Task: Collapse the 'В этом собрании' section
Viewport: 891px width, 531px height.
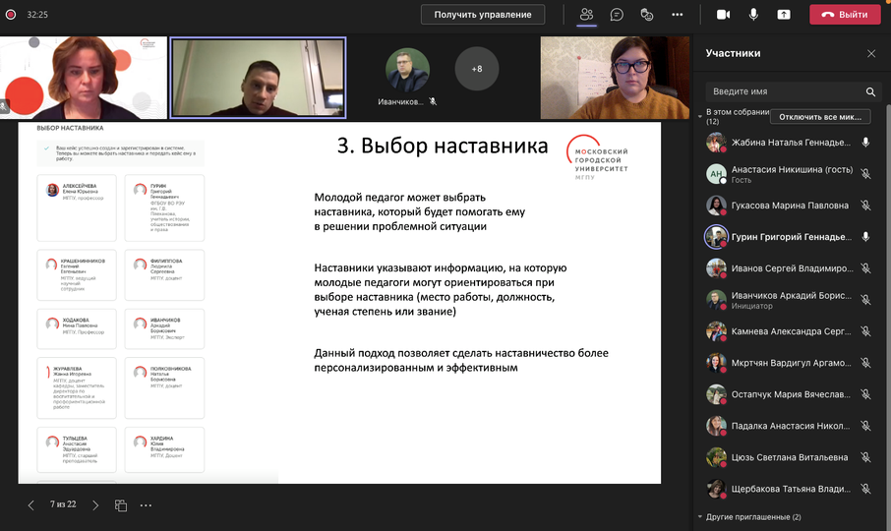Action: pyautogui.click(x=701, y=113)
